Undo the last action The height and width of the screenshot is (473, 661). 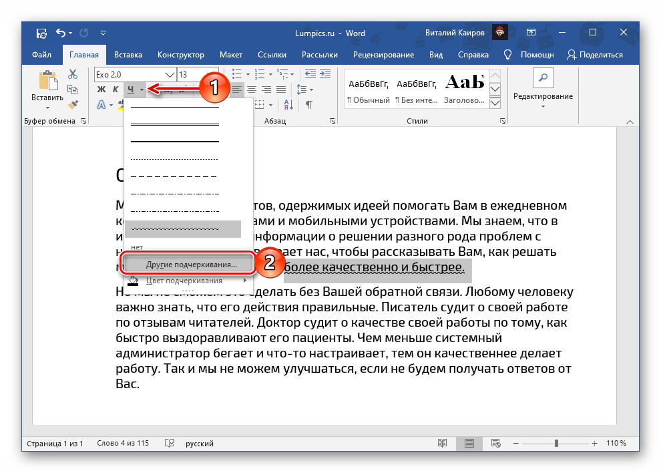coord(61,33)
